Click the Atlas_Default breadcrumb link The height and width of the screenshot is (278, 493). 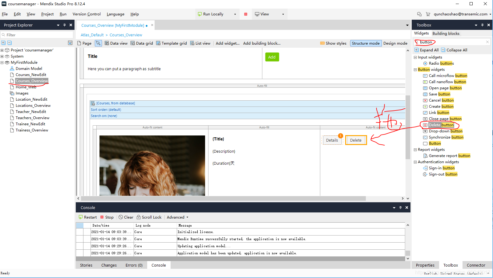click(x=92, y=35)
